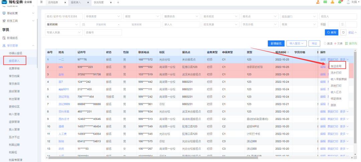Click the blue 查询 search button
Screen dimensions: 361x162
pyautogui.click(x=332, y=32)
